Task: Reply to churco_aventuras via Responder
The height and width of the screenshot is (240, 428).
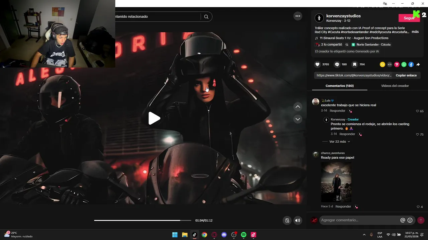Action: pos(343,206)
